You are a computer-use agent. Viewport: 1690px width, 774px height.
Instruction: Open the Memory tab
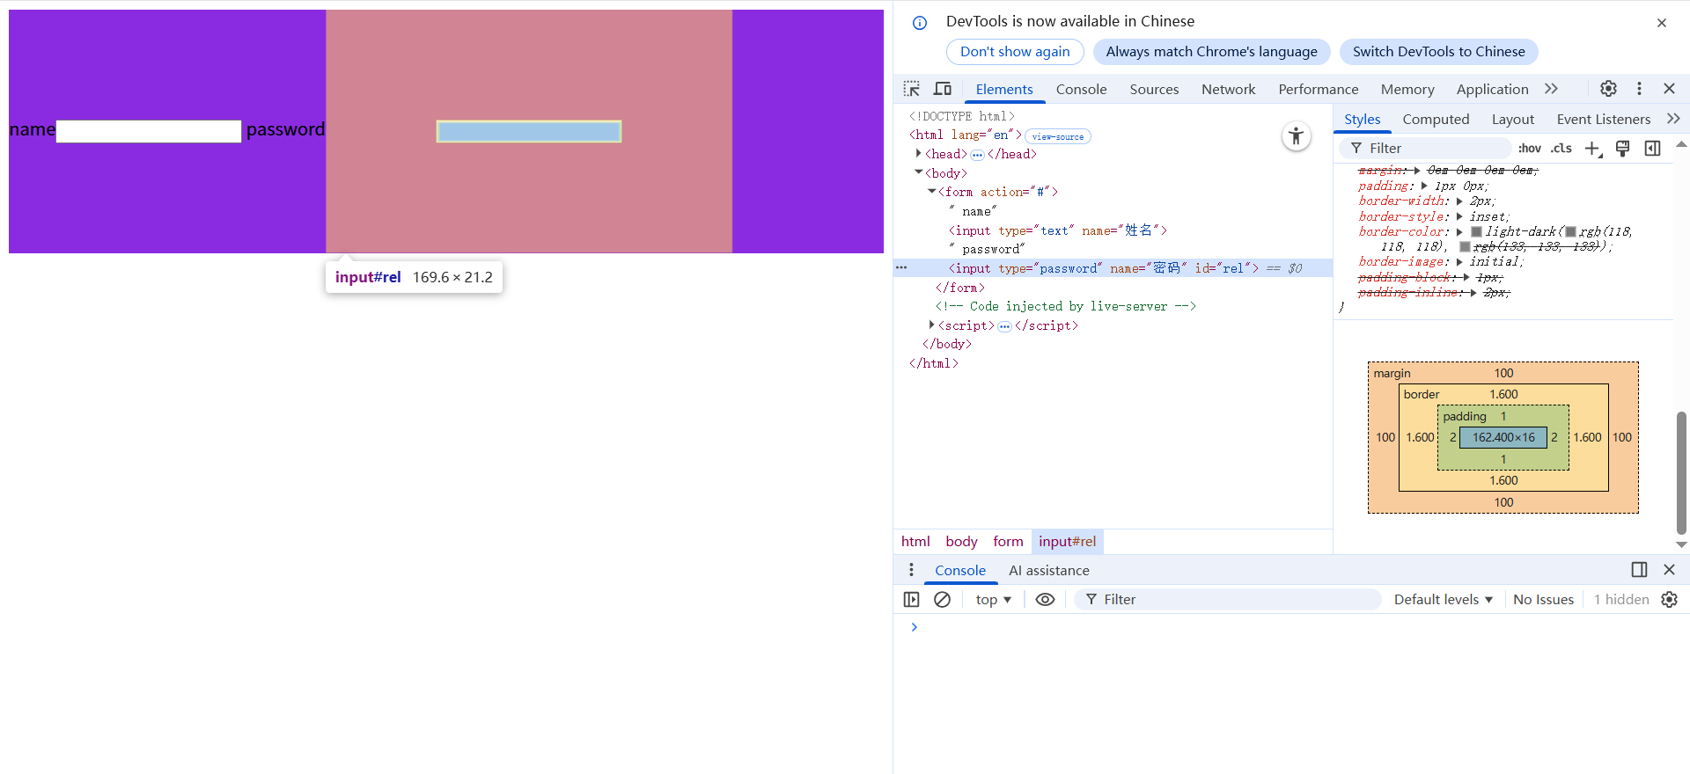pyautogui.click(x=1407, y=89)
